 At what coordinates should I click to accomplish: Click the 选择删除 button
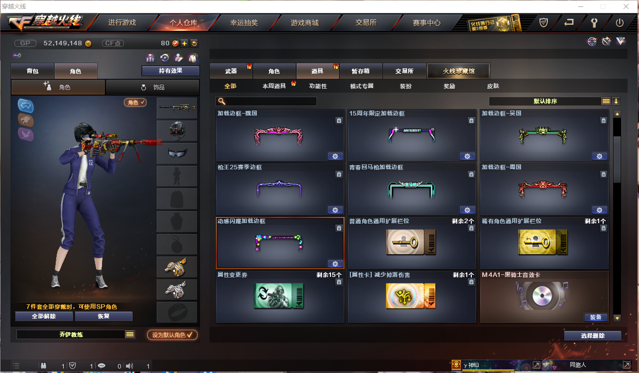tap(593, 336)
